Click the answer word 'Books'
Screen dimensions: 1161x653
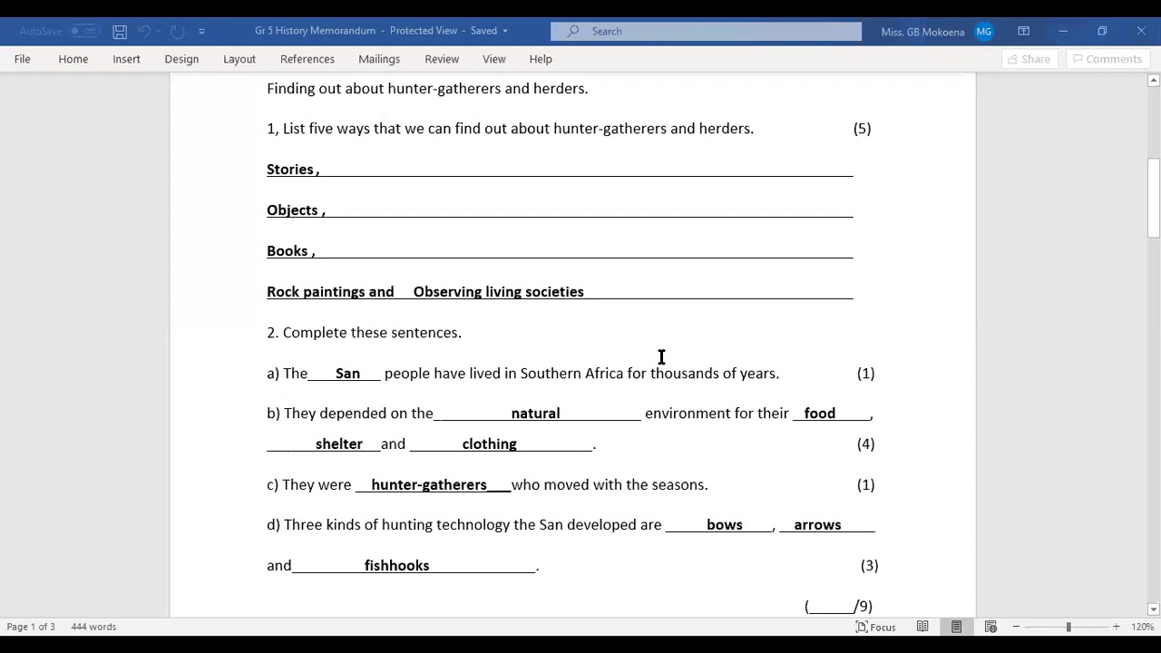click(288, 251)
